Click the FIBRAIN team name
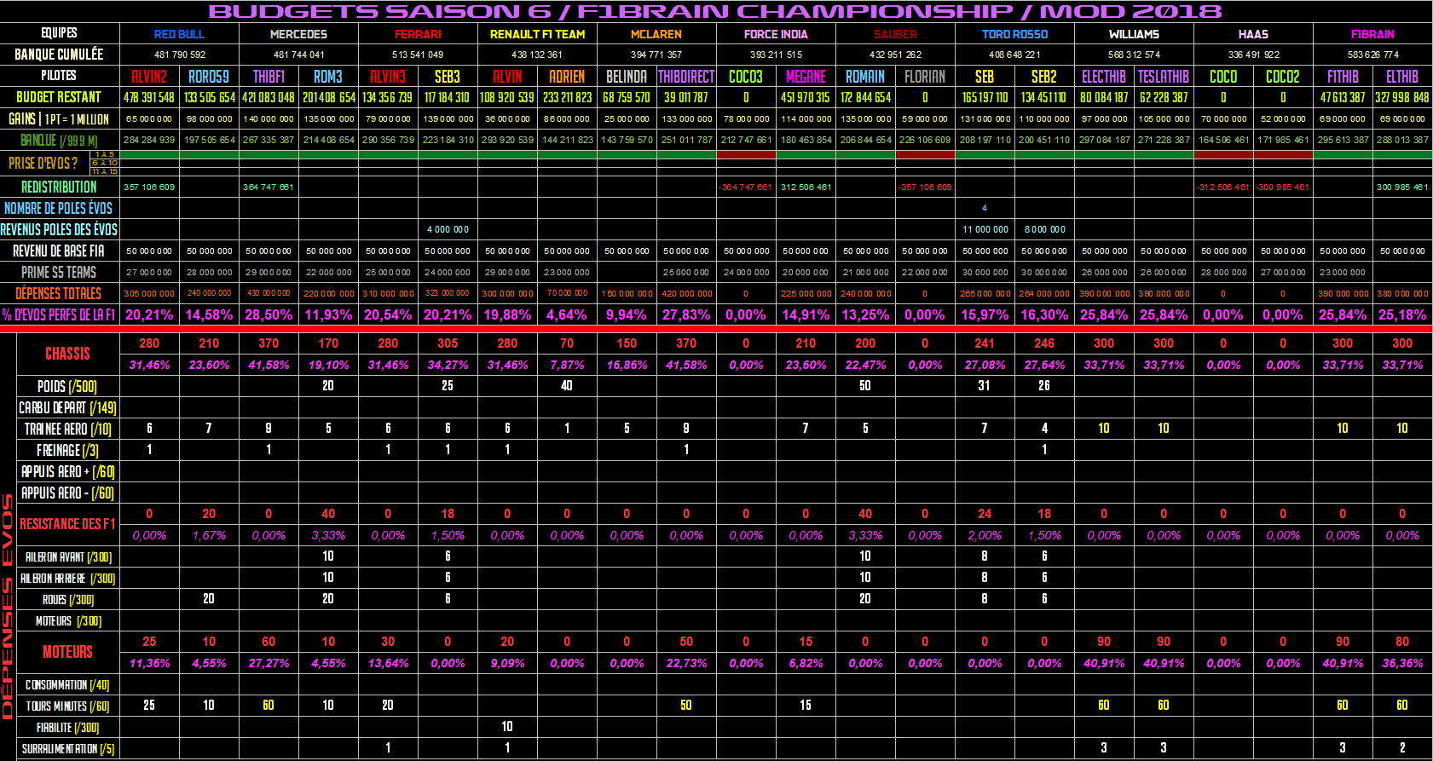Screen dimensions: 1433x761 tap(1372, 34)
